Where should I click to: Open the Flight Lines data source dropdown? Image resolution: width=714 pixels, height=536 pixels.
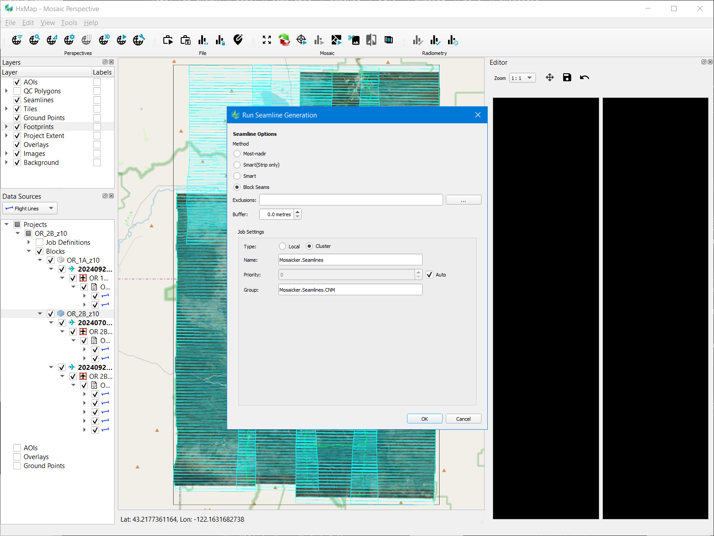tap(30, 208)
